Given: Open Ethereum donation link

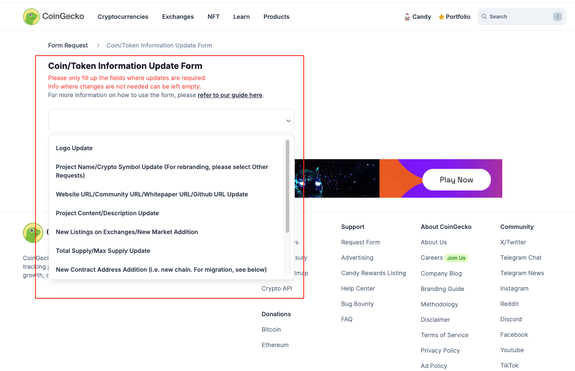Looking at the screenshot, I should click(275, 345).
